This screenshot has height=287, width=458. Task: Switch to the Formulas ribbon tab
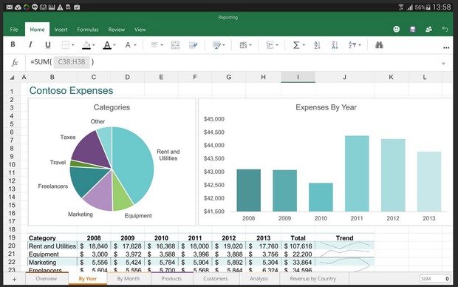coord(88,30)
